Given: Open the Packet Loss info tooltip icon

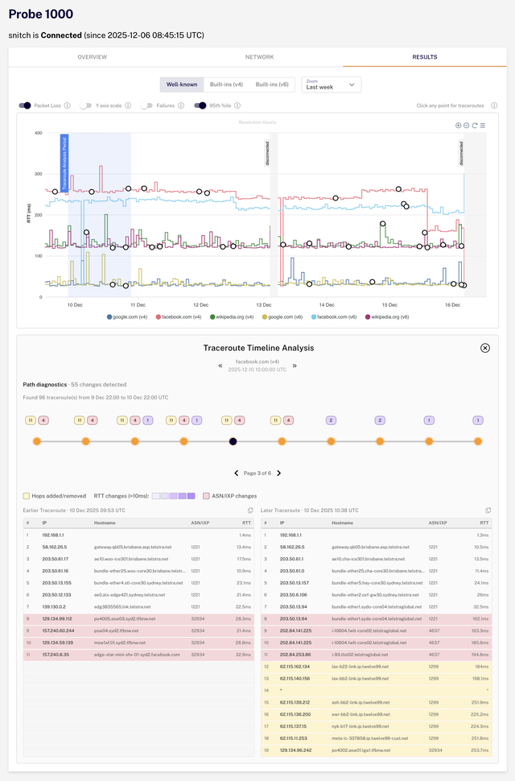Looking at the screenshot, I should click(68, 106).
